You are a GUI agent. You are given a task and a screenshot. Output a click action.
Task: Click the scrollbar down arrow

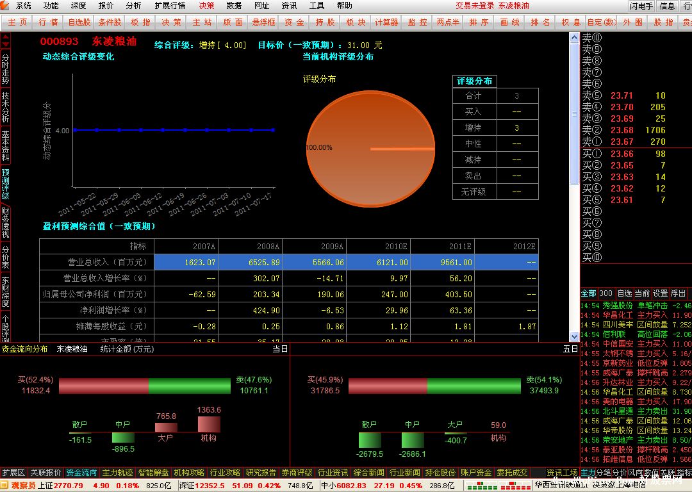574,337
